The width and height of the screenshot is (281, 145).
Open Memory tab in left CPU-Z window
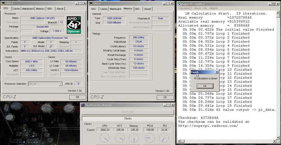click(x=40, y=9)
